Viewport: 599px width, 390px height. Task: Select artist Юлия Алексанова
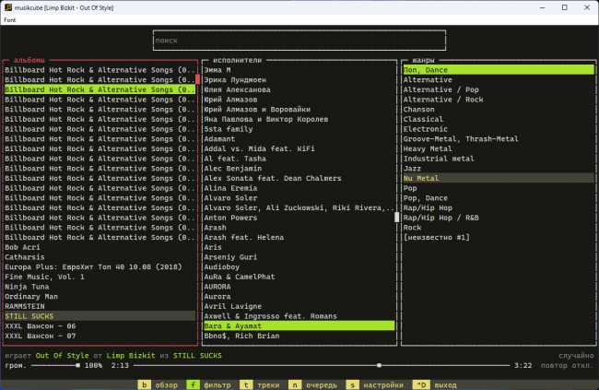coord(299,89)
